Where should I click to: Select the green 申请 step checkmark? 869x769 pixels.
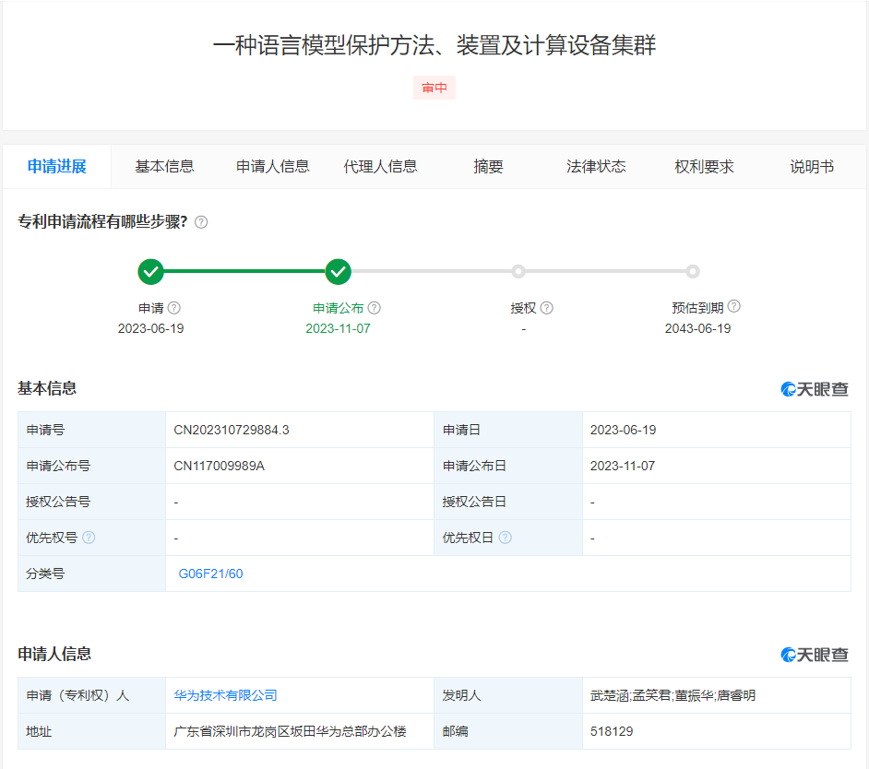click(150, 272)
